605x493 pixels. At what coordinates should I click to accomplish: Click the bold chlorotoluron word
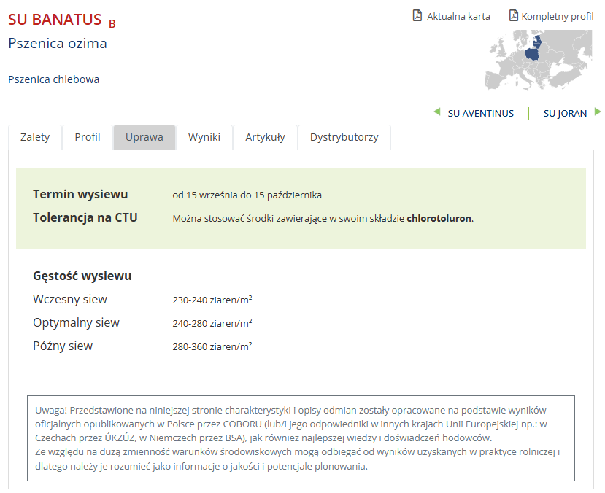coord(439,218)
